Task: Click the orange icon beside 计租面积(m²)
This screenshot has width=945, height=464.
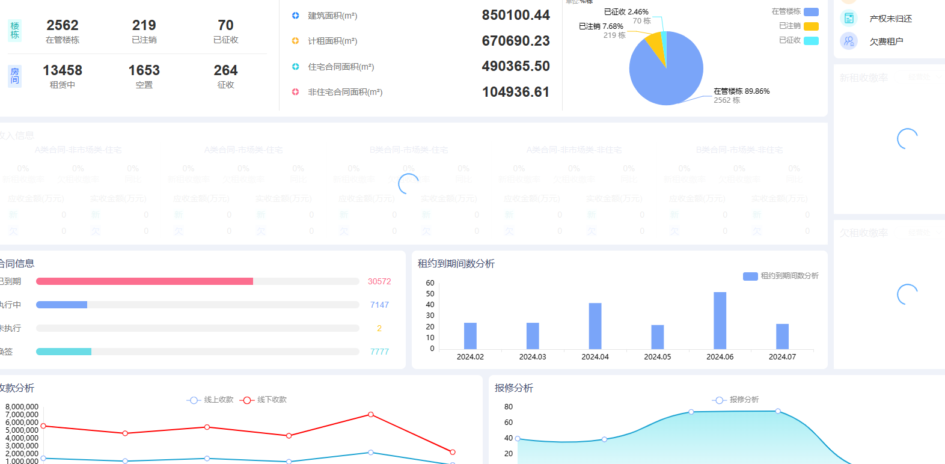Action: pyautogui.click(x=295, y=41)
